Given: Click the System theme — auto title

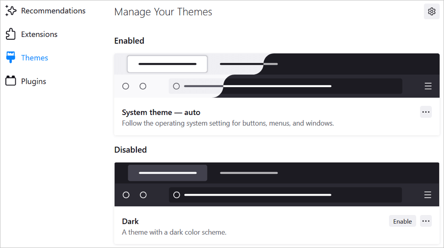Looking at the screenshot, I should (161, 112).
